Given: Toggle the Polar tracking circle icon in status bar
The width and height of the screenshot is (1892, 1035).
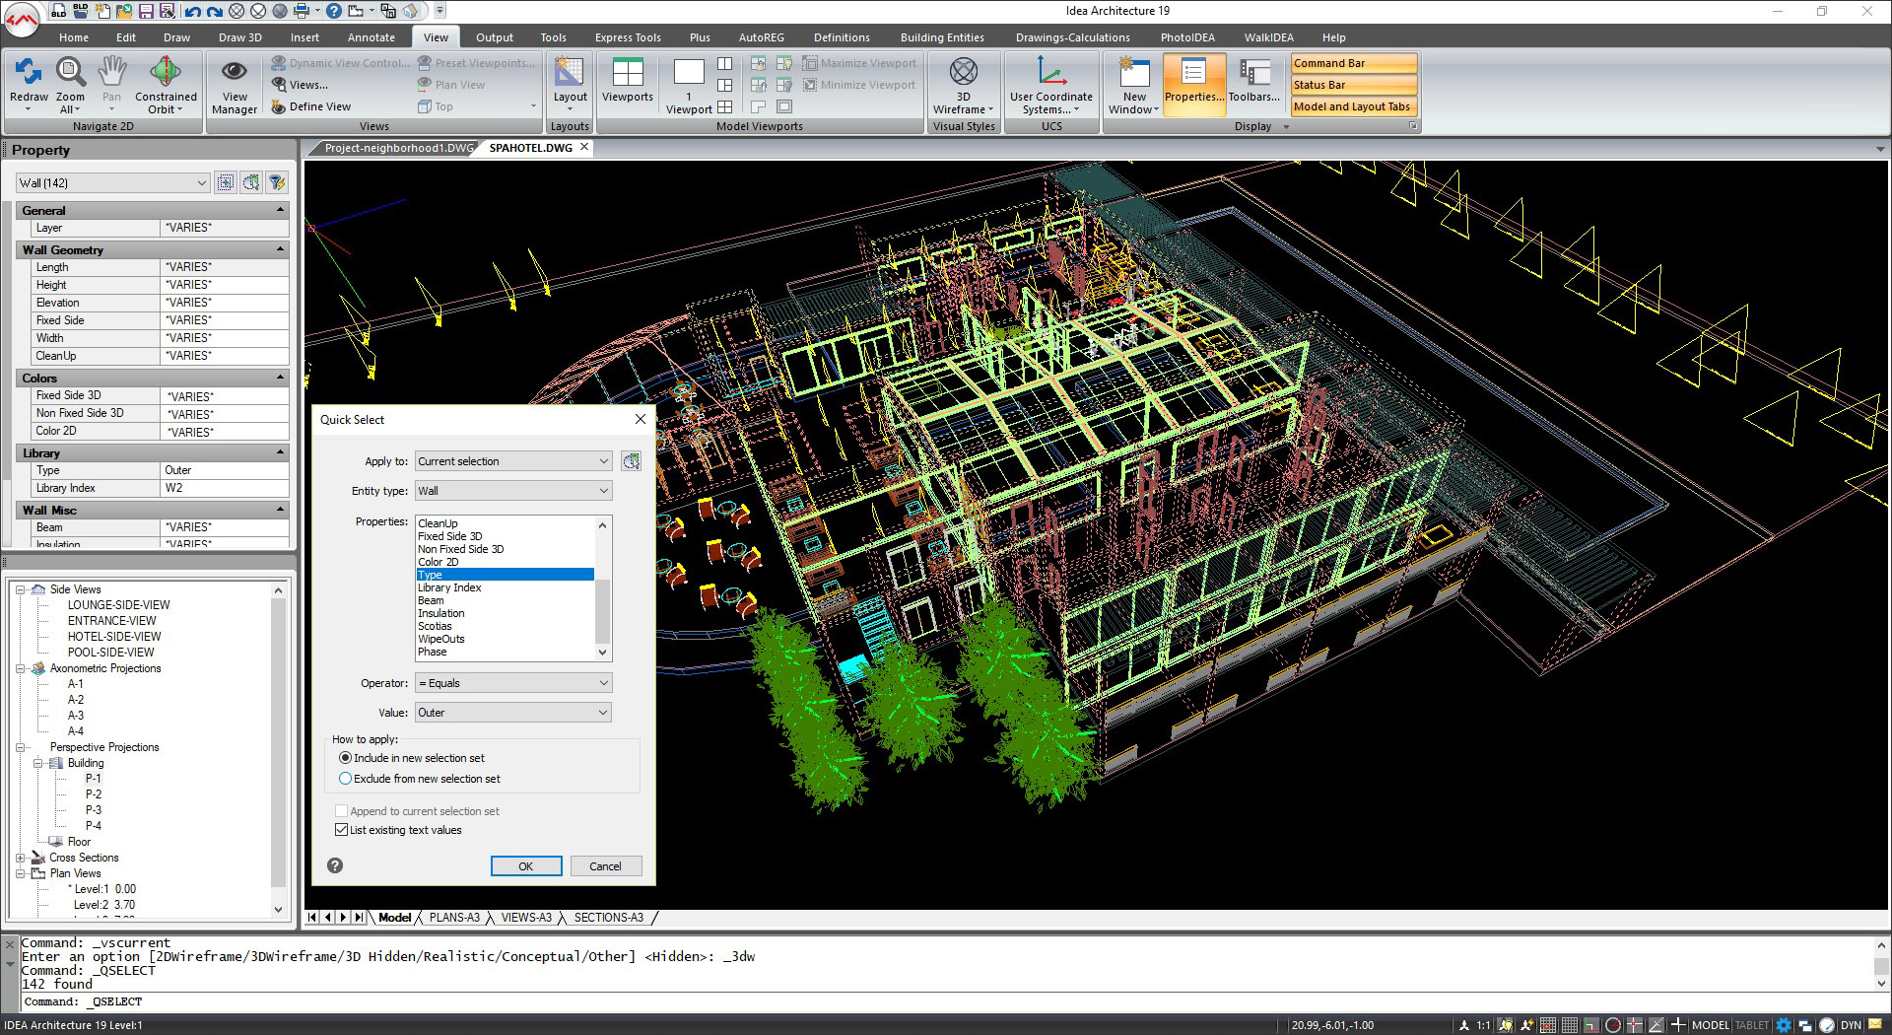Looking at the screenshot, I should (x=1613, y=1025).
